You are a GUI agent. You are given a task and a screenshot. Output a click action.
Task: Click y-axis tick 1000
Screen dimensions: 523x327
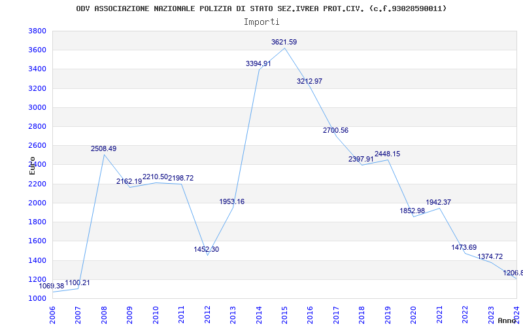coord(37,298)
